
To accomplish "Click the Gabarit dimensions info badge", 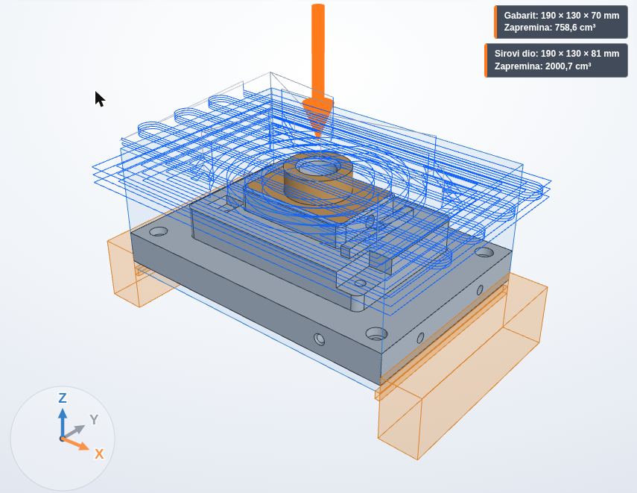I will point(561,22).
